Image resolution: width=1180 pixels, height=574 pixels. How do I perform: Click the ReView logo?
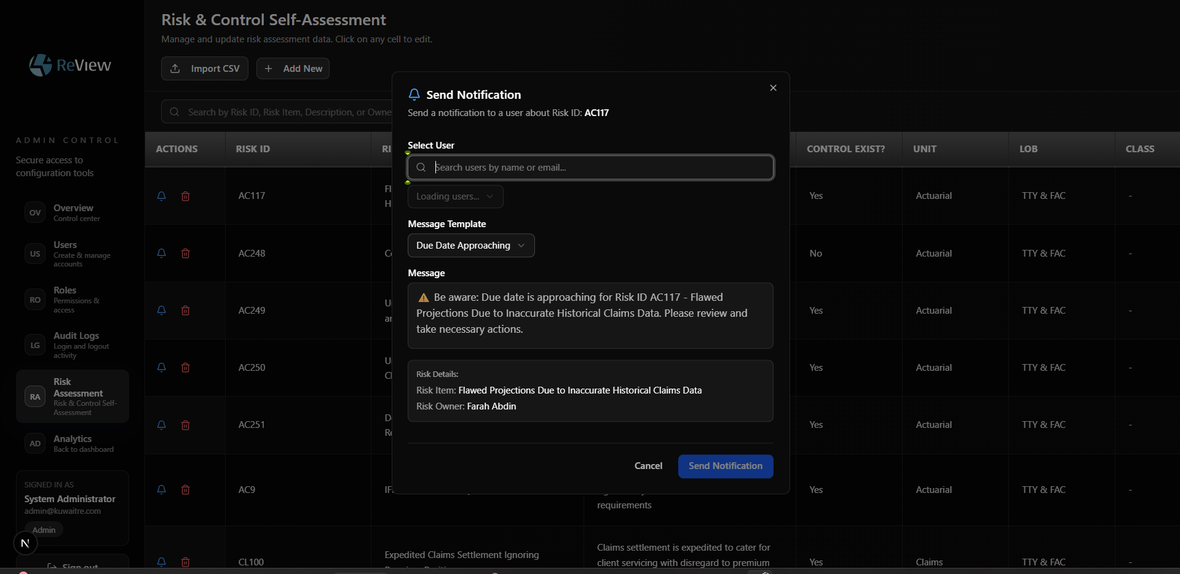[69, 64]
